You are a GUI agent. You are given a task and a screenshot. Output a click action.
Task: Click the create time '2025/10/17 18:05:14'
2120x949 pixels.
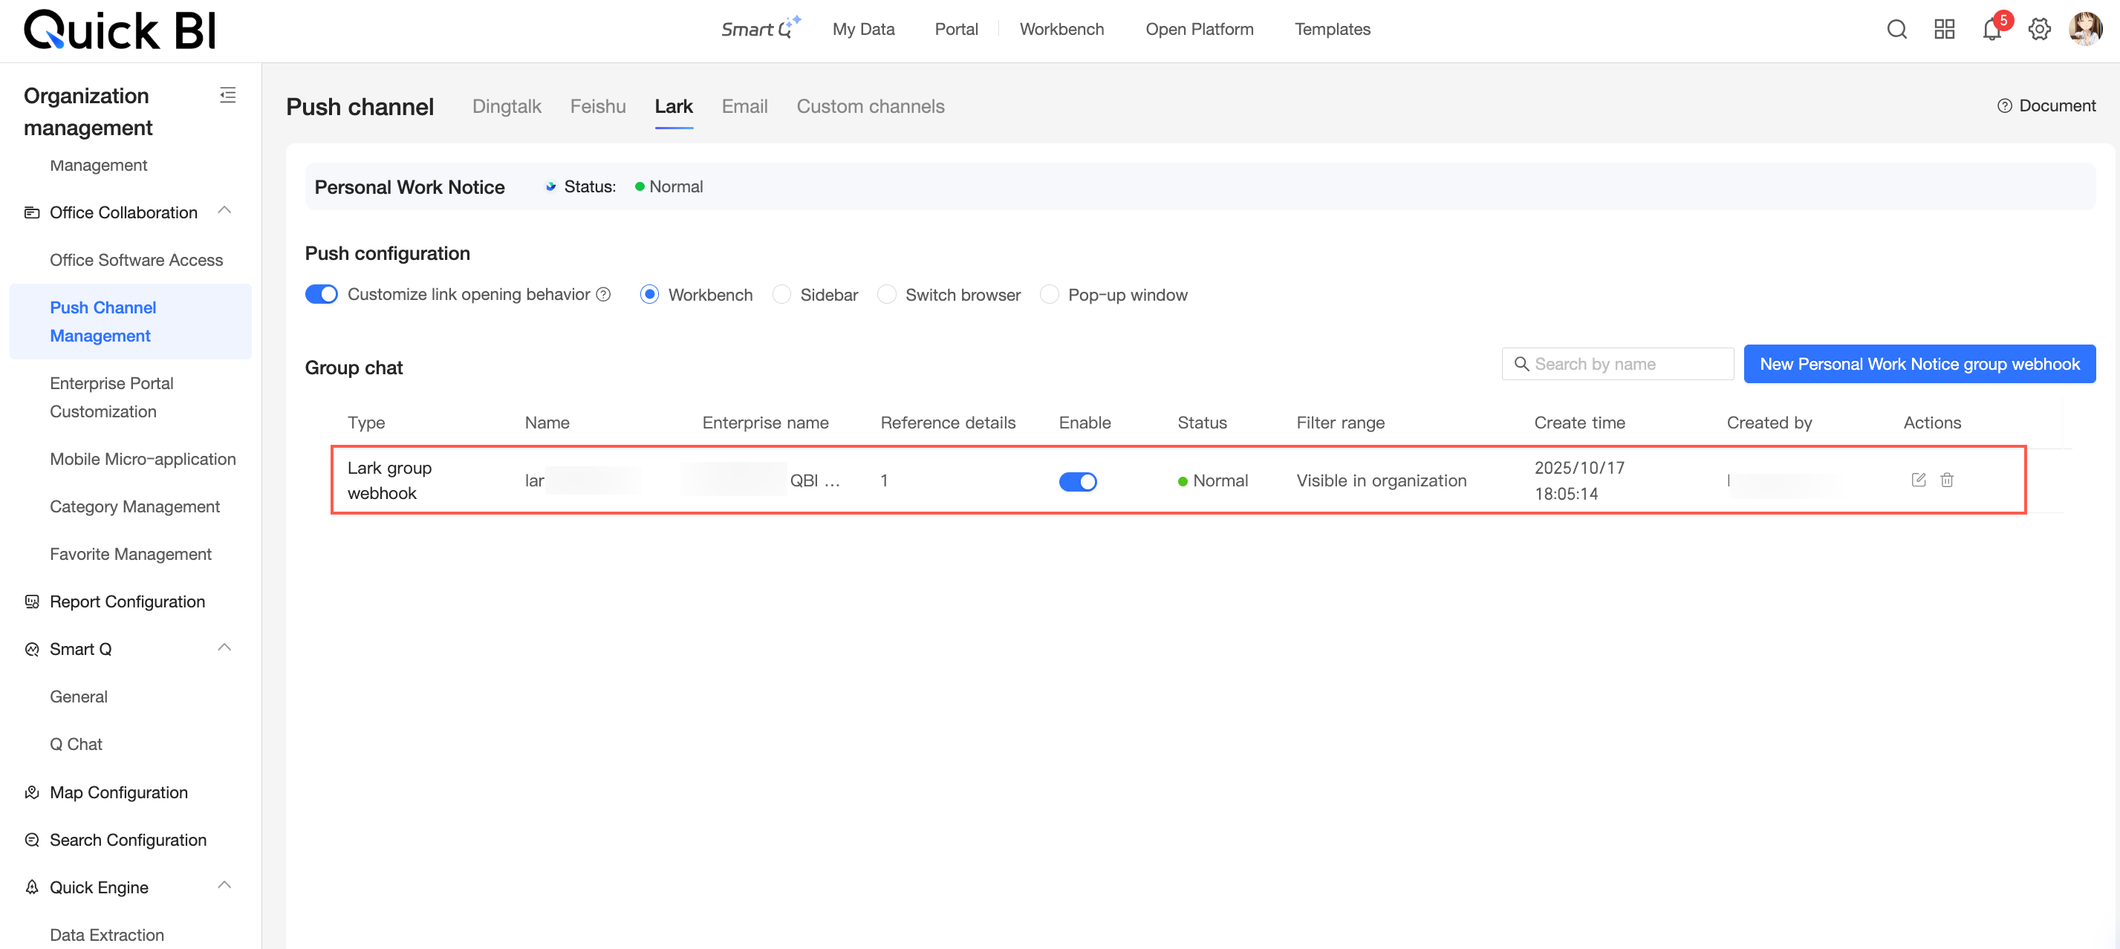[1579, 481]
